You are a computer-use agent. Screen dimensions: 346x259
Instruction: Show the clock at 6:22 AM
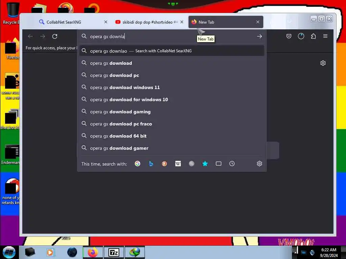pyautogui.click(x=328, y=250)
